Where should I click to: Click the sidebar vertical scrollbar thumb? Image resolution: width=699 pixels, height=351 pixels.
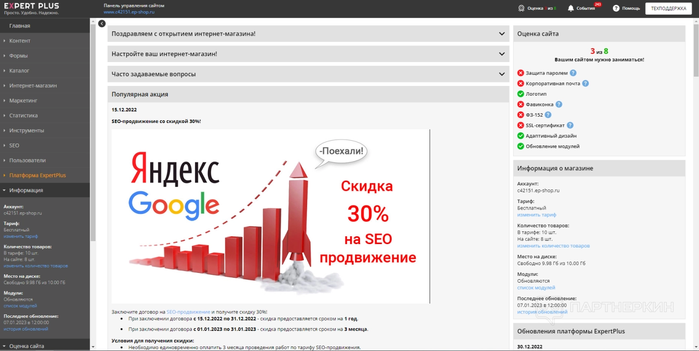(93, 132)
